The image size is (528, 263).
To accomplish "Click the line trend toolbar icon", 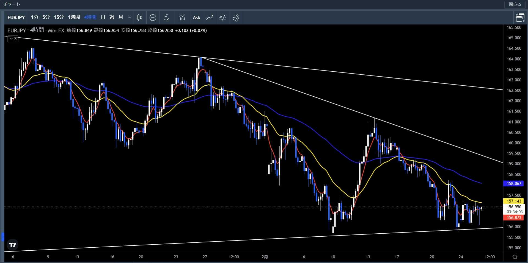I will click(210, 18).
